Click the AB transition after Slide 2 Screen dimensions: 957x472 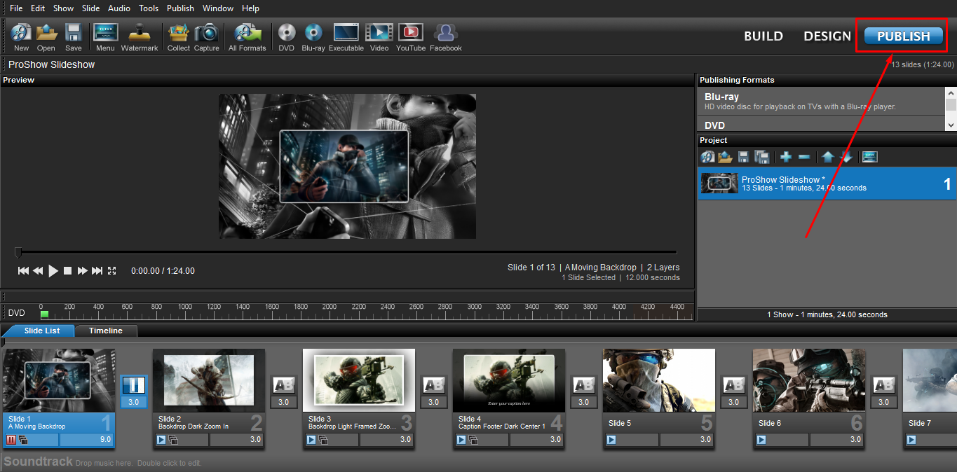(284, 385)
